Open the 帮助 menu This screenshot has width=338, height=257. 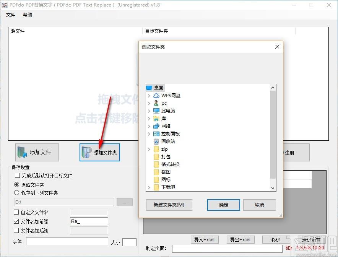(x=28, y=15)
